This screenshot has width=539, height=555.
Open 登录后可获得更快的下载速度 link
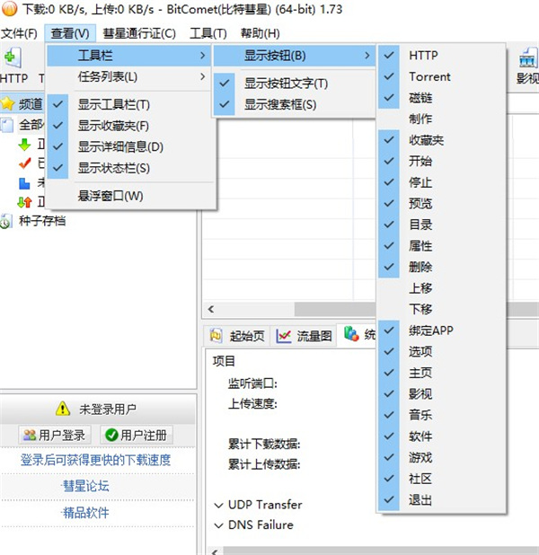(x=95, y=460)
